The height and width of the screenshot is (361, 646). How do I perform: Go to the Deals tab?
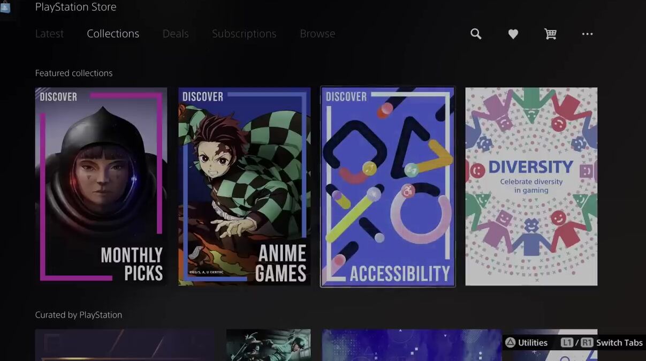176,34
